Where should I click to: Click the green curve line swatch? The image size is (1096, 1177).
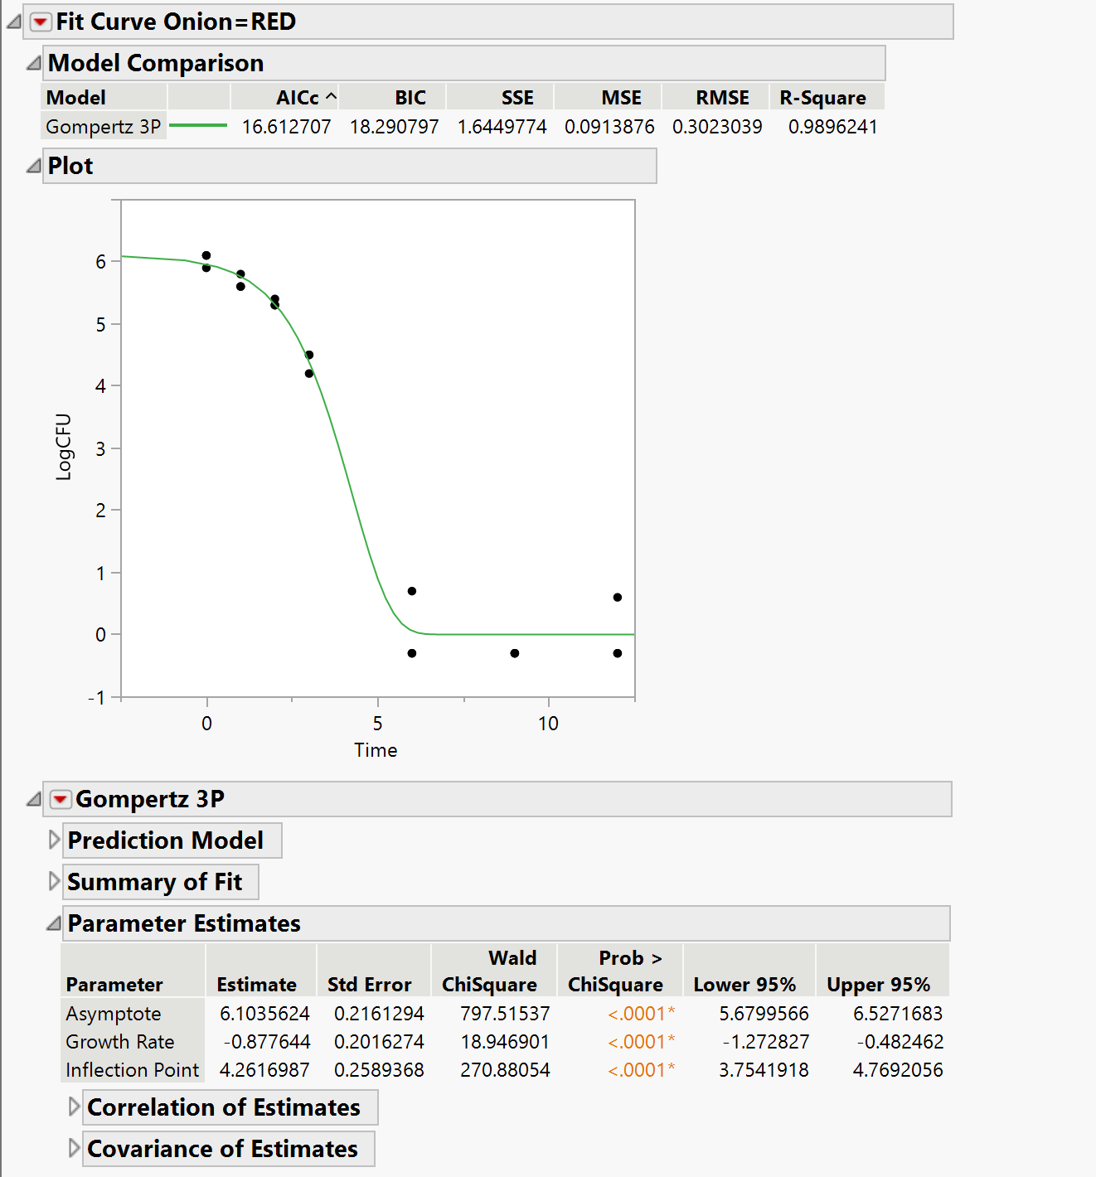click(197, 126)
